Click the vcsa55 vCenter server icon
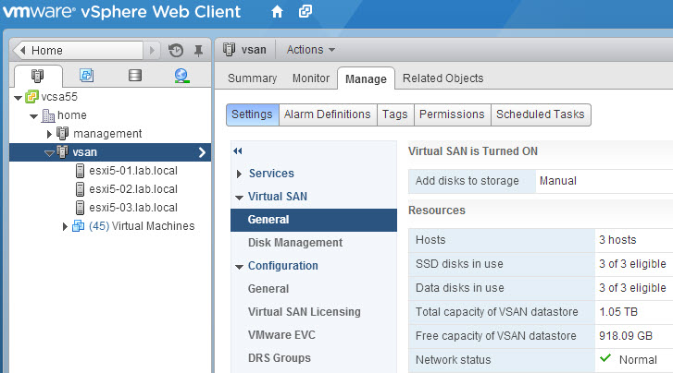This screenshot has height=373, width=673. [31, 97]
